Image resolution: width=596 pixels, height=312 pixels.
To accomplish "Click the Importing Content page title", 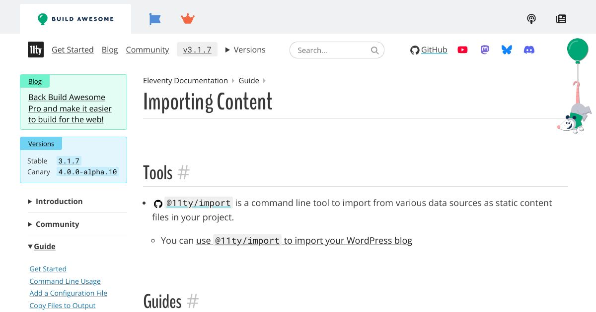I will (208, 102).
